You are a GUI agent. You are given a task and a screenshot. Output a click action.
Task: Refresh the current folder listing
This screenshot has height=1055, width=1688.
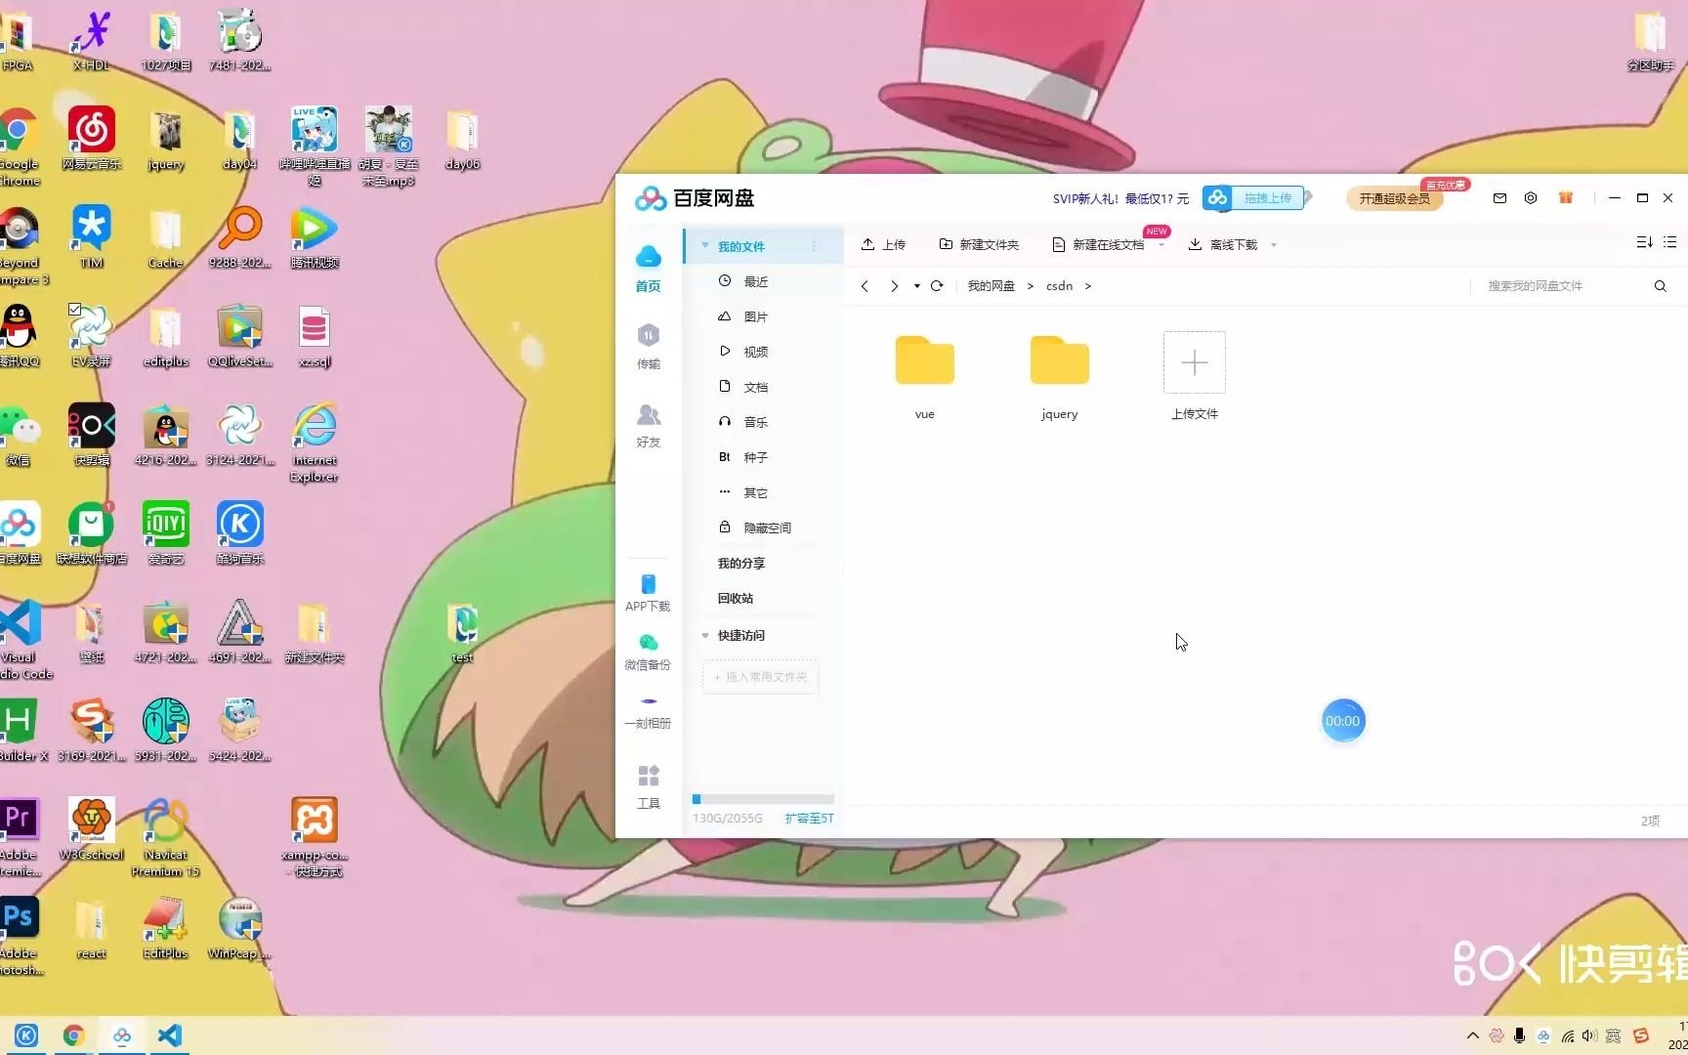(937, 286)
